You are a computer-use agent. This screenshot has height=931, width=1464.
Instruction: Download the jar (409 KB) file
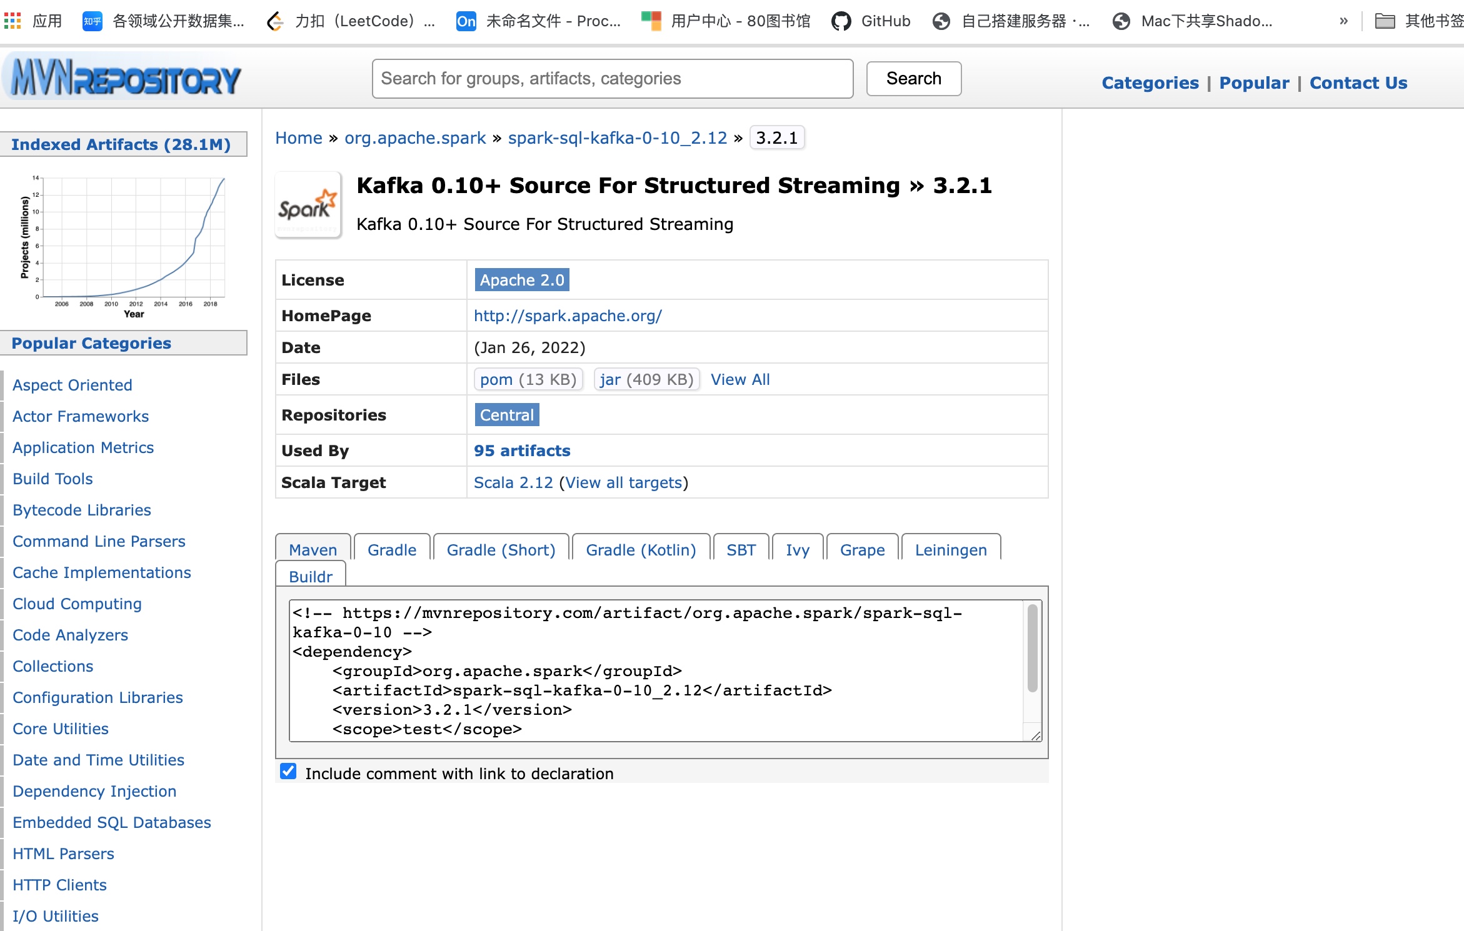646,379
